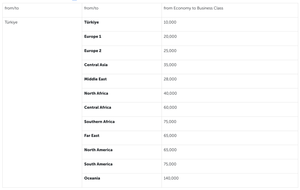Select the Central Asia row label

(96, 65)
